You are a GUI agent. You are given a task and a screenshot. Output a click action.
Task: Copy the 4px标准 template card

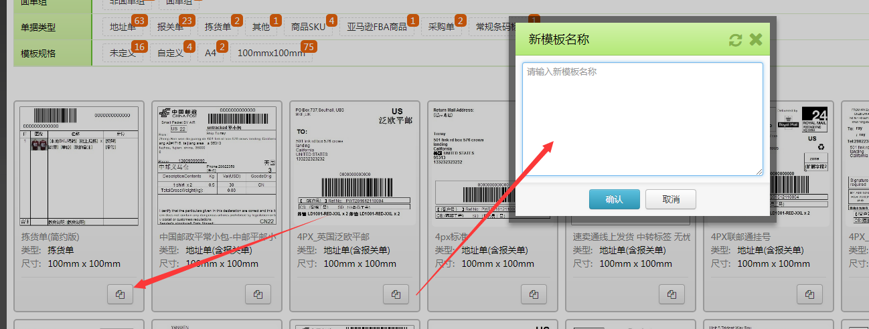pyautogui.click(x=534, y=294)
